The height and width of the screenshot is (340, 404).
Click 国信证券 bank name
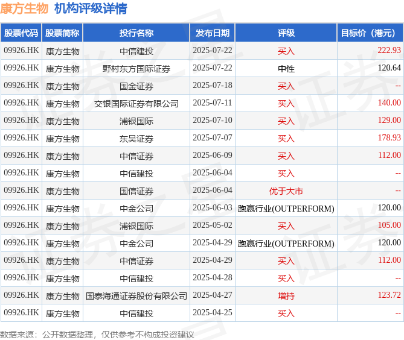(x=136, y=191)
